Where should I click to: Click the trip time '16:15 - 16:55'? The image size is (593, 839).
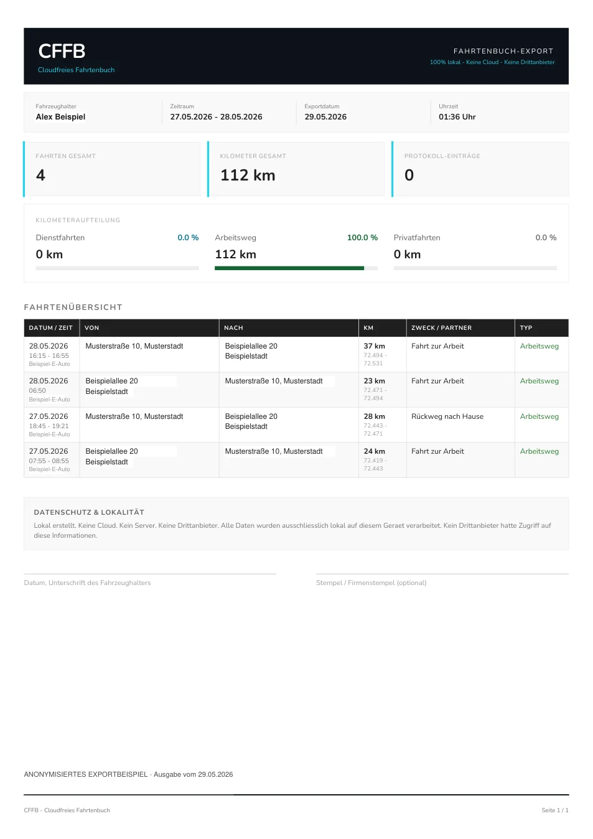tap(49, 356)
